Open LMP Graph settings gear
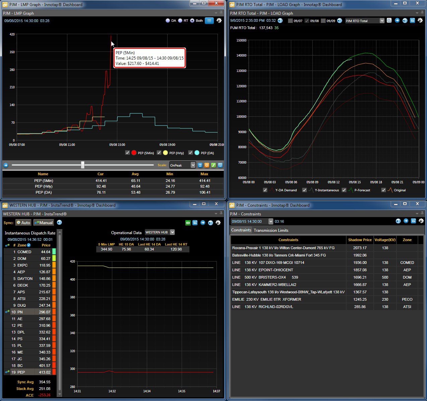This screenshot has height=401, width=427. [219, 21]
